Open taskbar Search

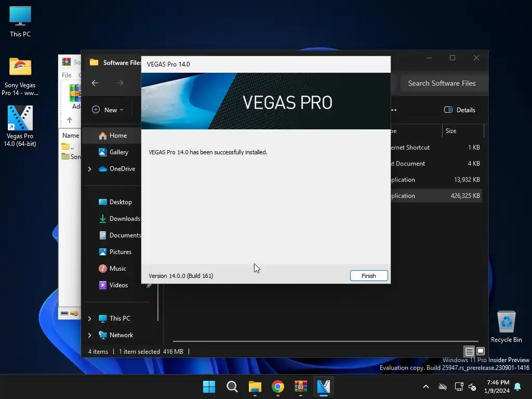click(x=232, y=387)
